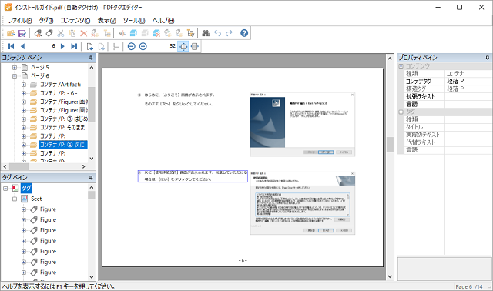
Task: Redo the last action
Action: click(229, 33)
